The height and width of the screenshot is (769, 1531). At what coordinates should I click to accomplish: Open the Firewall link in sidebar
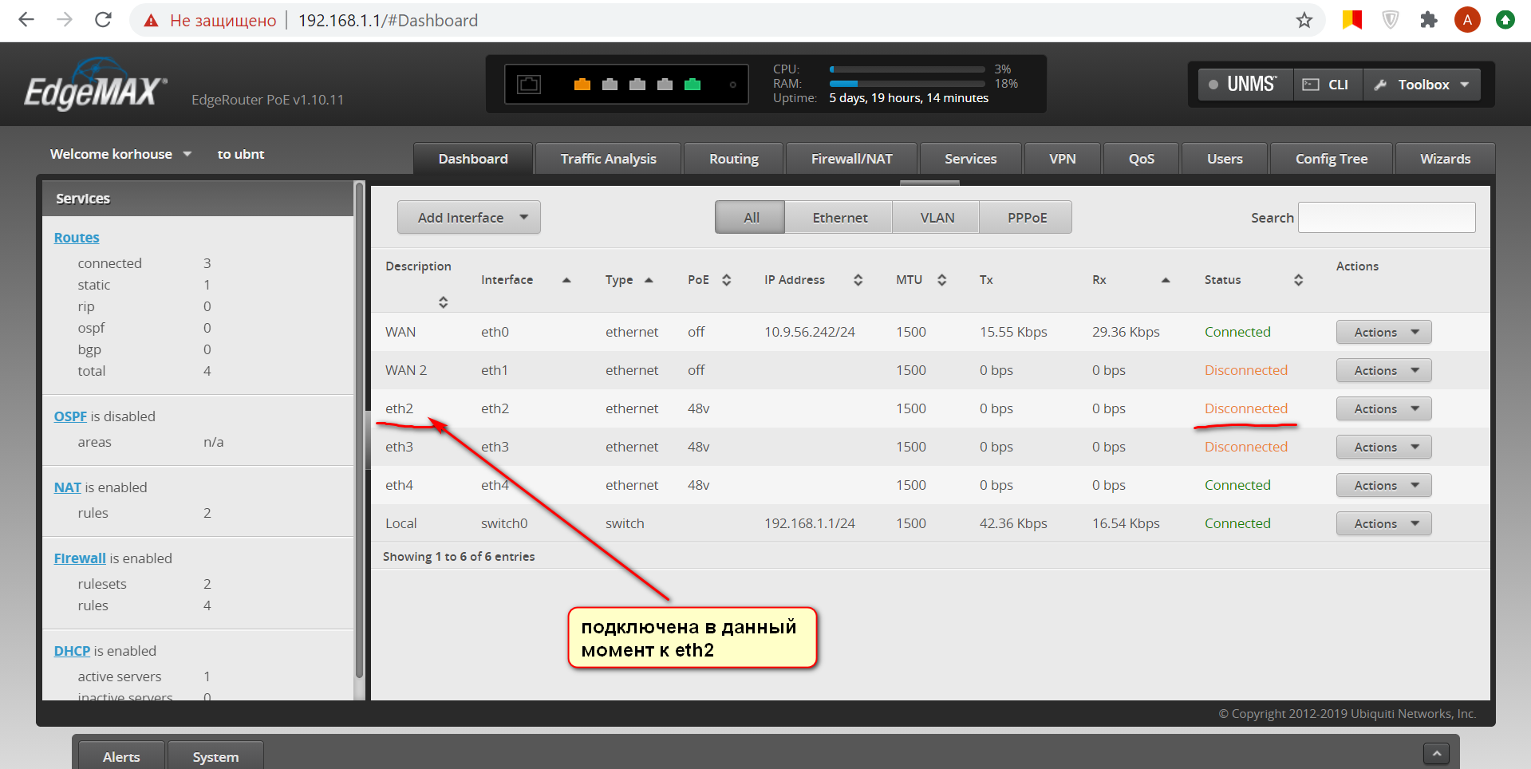pos(80,558)
